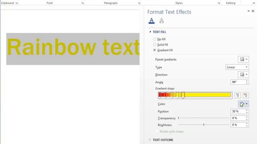Toggle Rotate with shape checkbox

point(157,131)
